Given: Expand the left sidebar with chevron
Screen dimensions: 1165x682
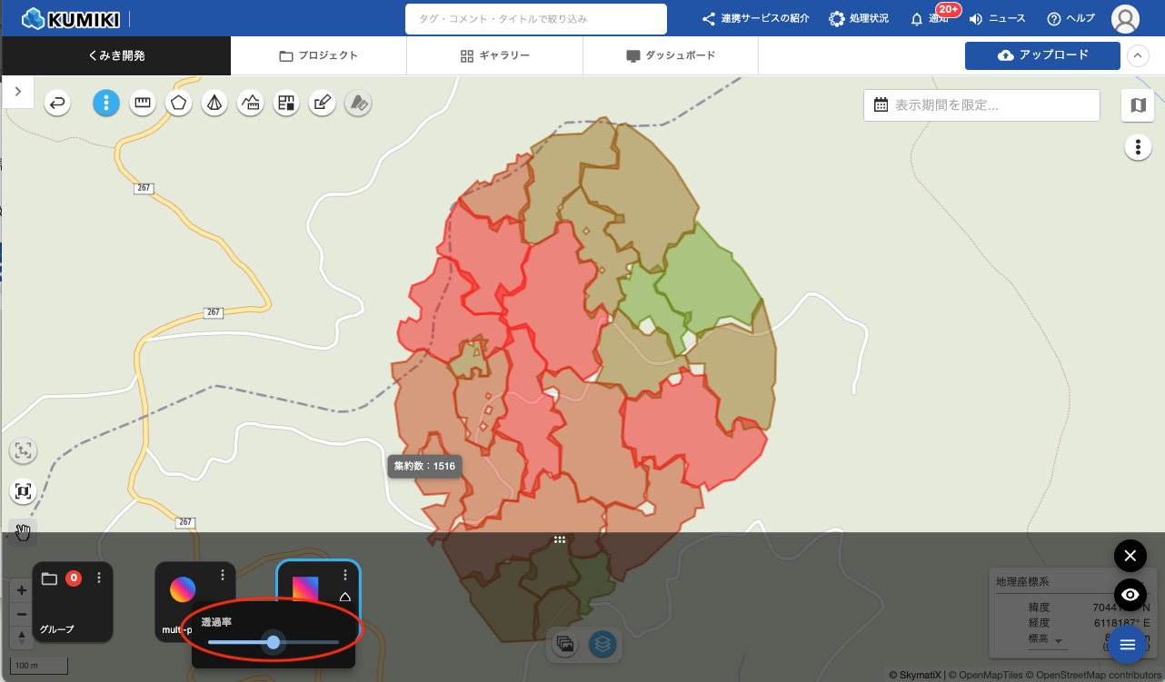Looking at the screenshot, I should click(18, 92).
